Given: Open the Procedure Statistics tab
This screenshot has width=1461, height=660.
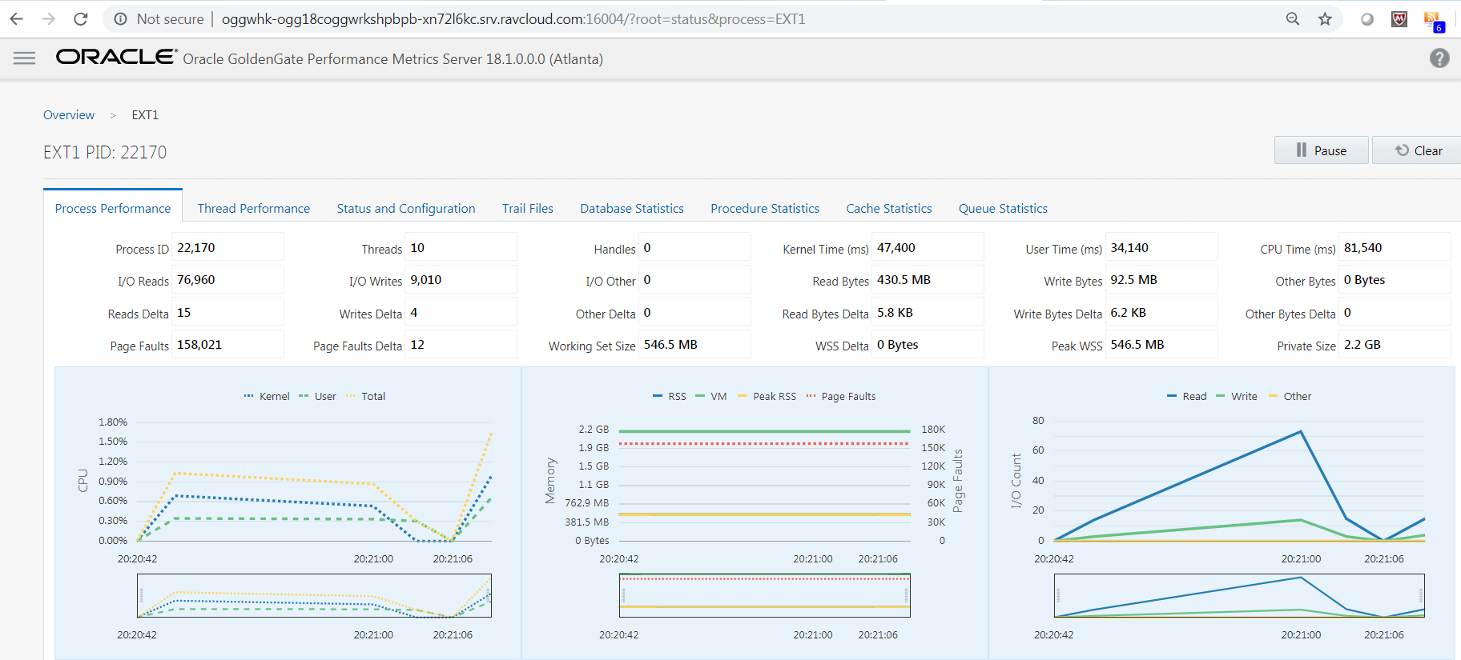Looking at the screenshot, I should (x=765, y=208).
